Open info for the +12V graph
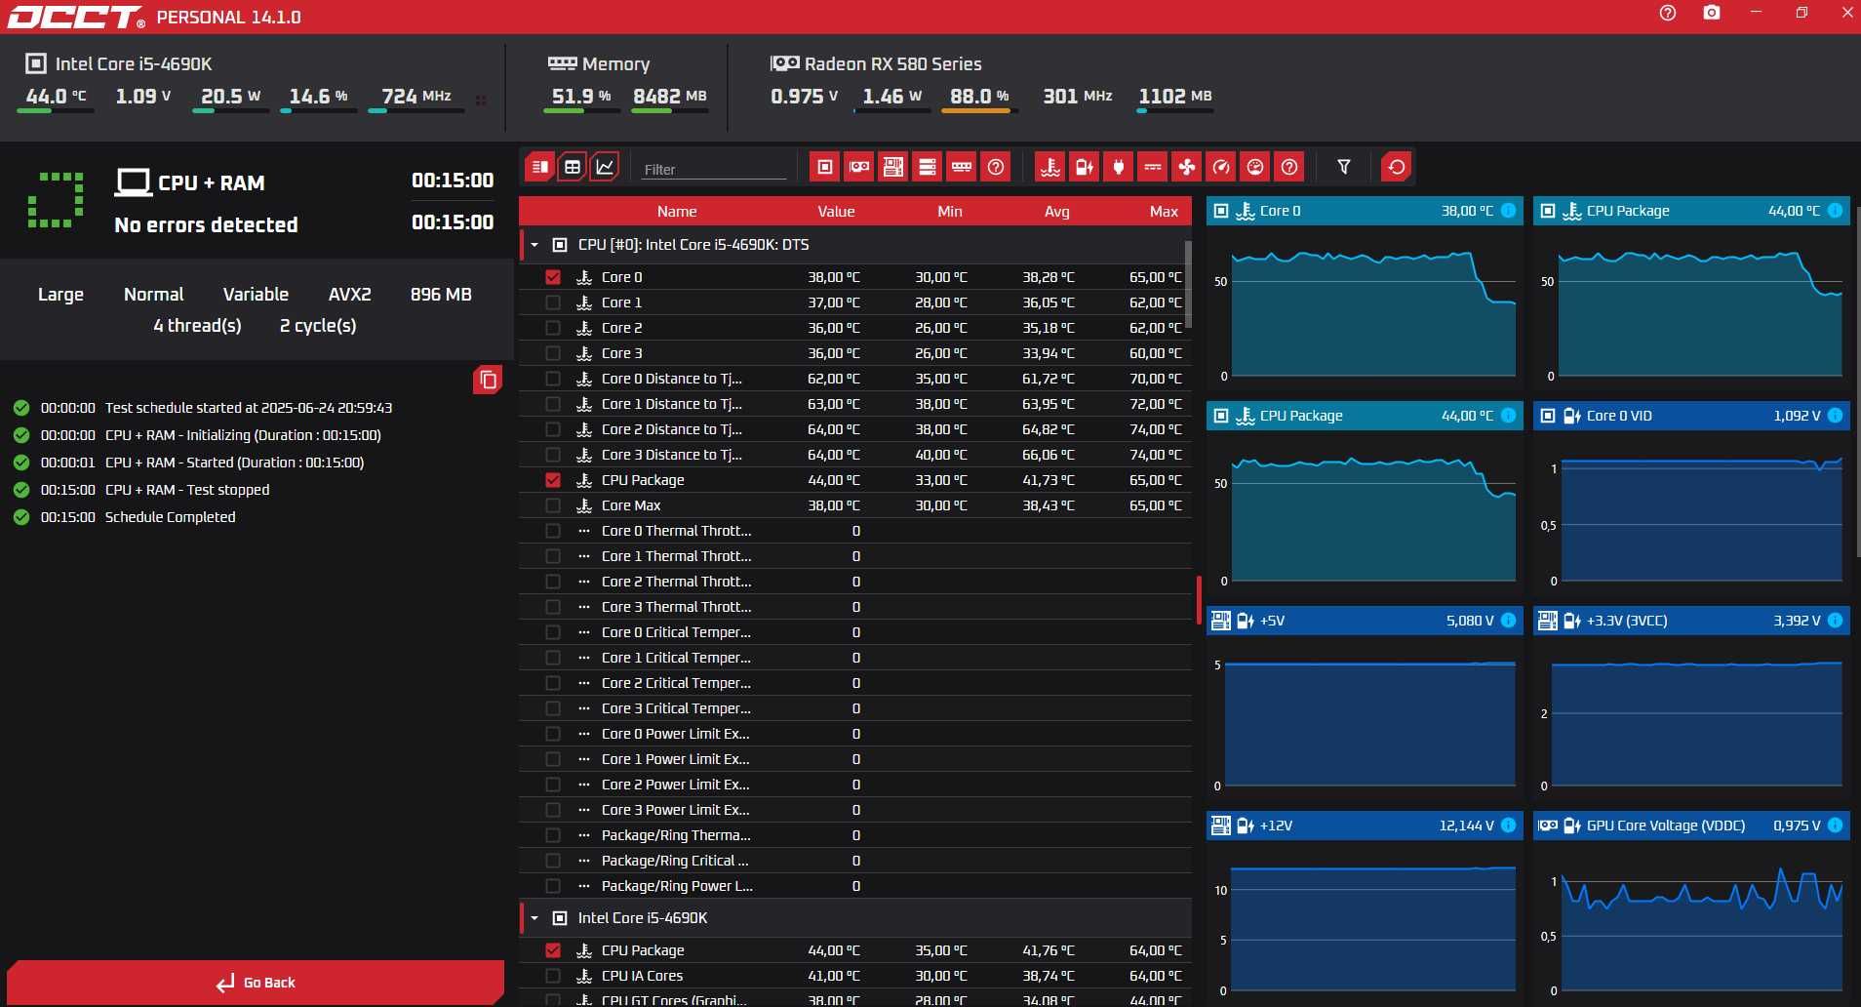This screenshot has width=1861, height=1007. (x=1509, y=826)
